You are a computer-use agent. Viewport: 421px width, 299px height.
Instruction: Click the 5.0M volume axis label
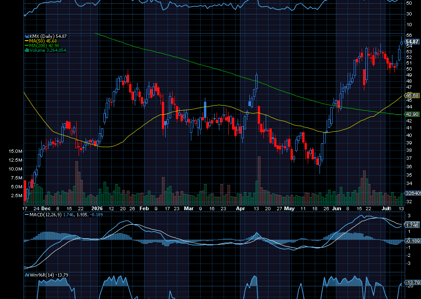point(16,186)
